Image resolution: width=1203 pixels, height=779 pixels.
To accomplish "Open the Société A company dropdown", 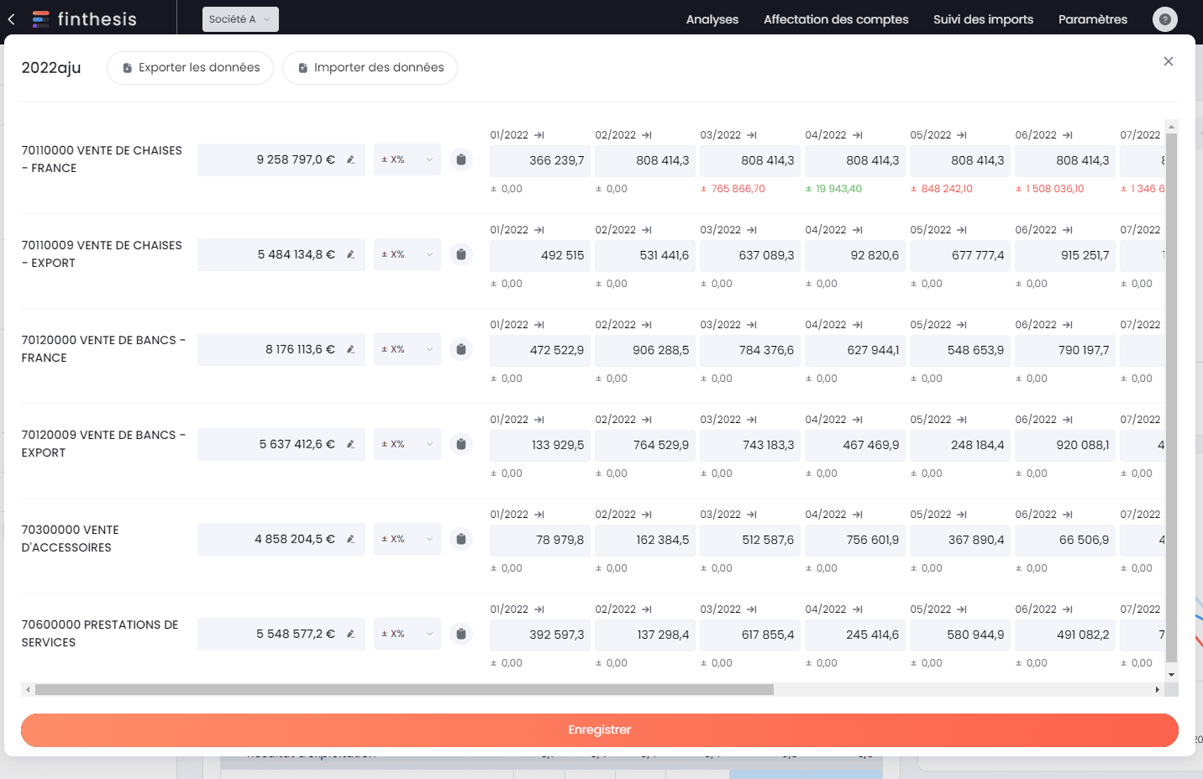I will [x=240, y=19].
